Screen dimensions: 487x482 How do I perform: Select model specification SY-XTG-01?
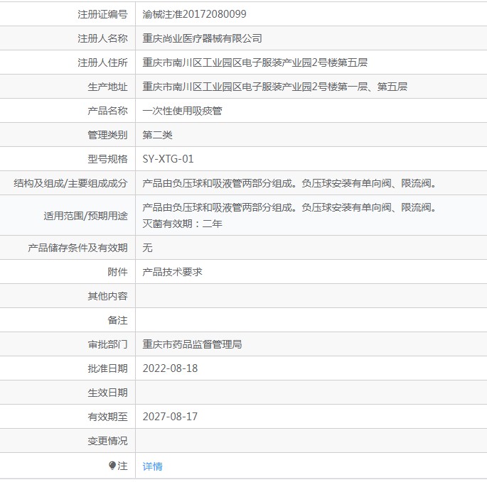pos(168,159)
